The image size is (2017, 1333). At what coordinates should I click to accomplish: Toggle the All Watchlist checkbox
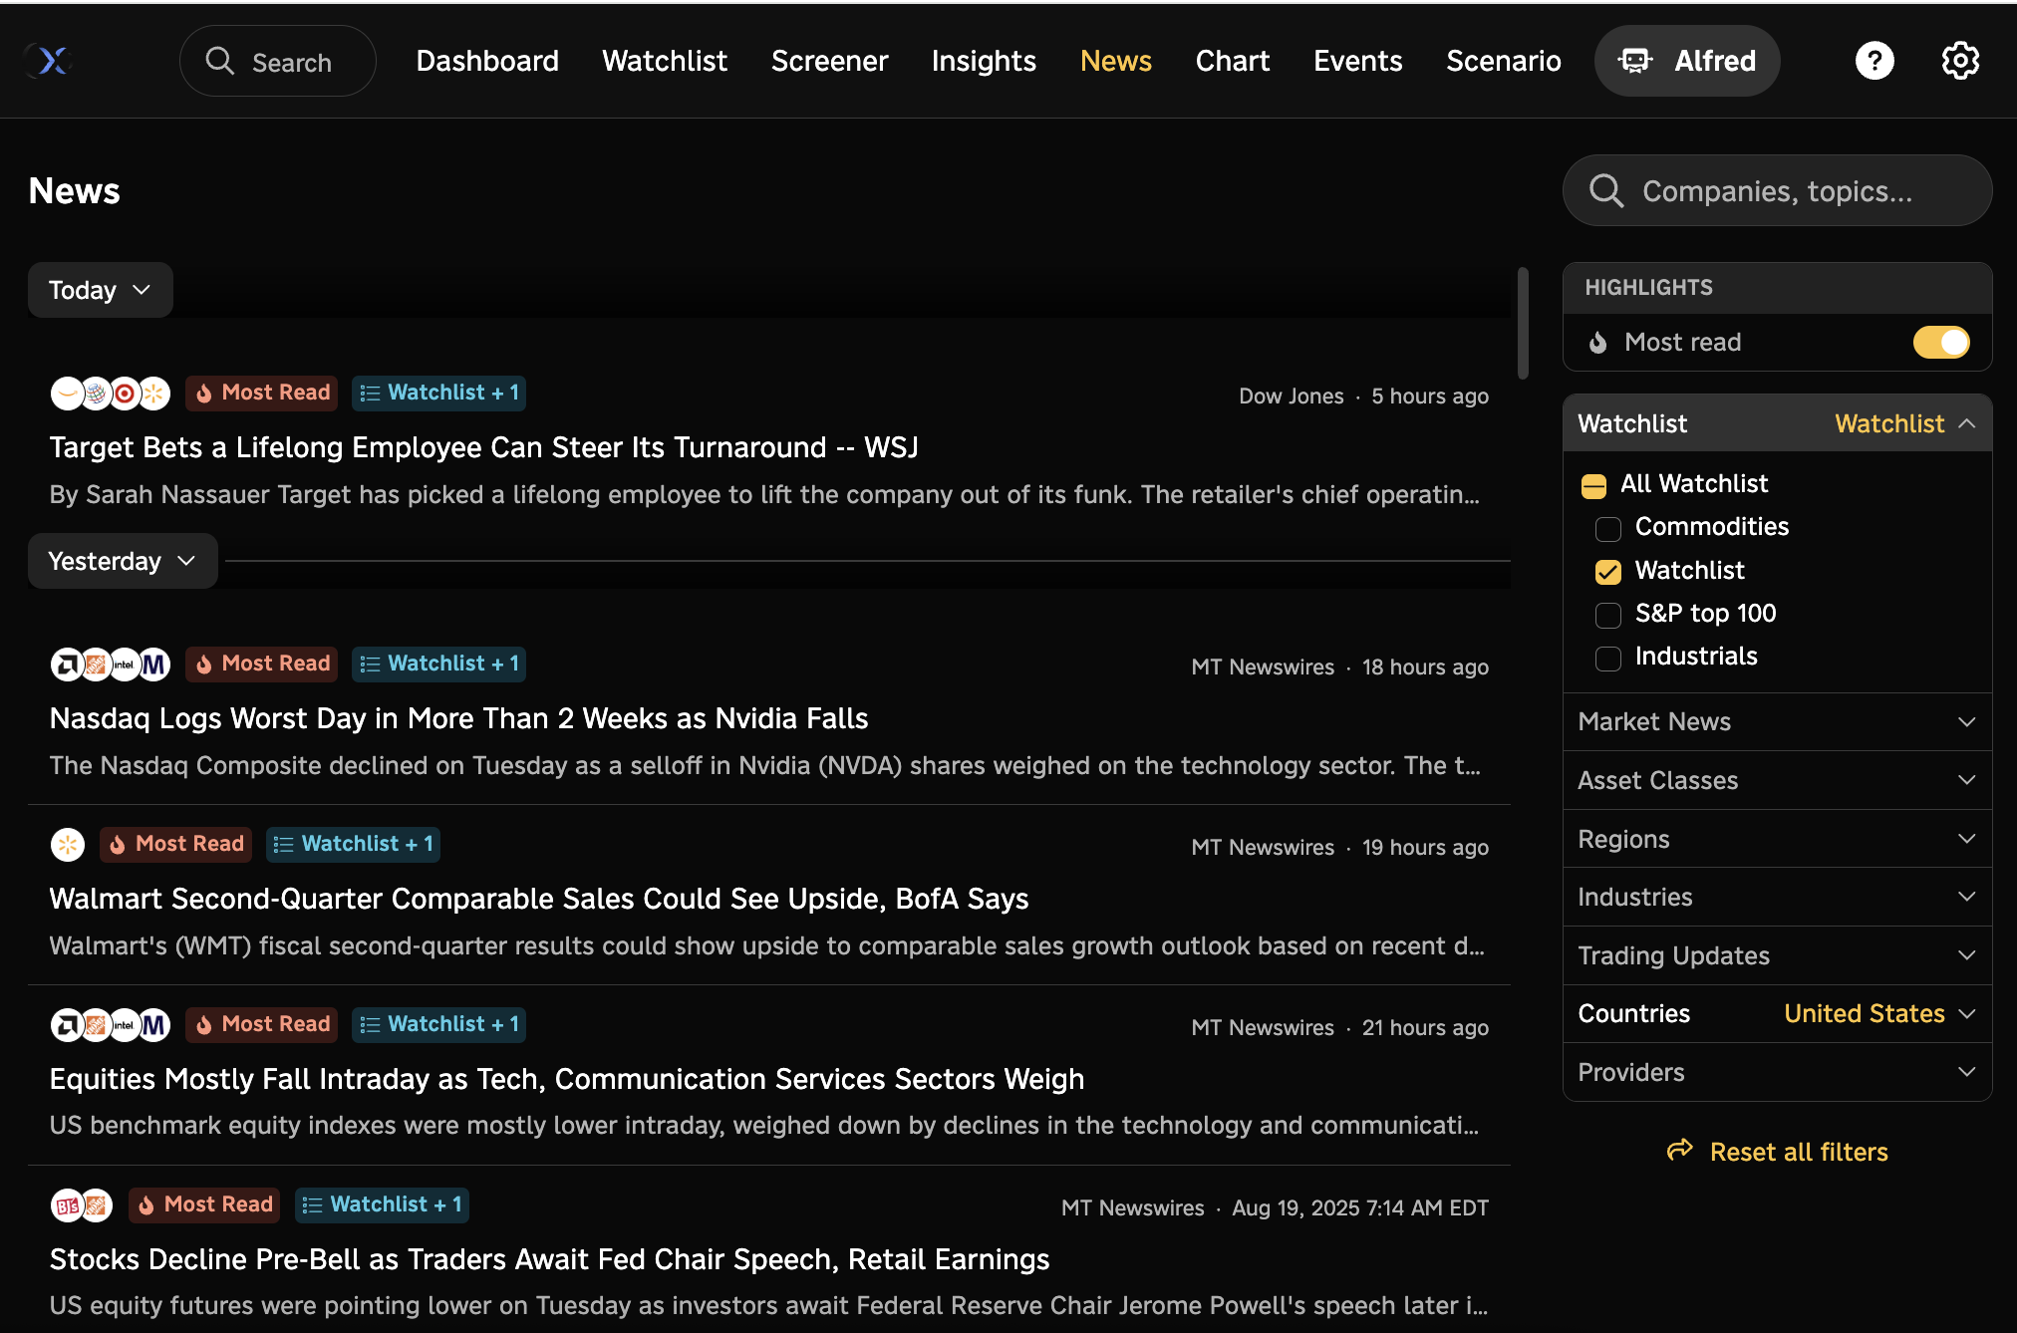point(1593,486)
